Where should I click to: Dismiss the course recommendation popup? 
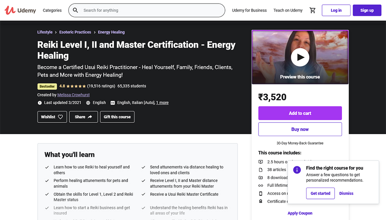(x=346, y=193)
